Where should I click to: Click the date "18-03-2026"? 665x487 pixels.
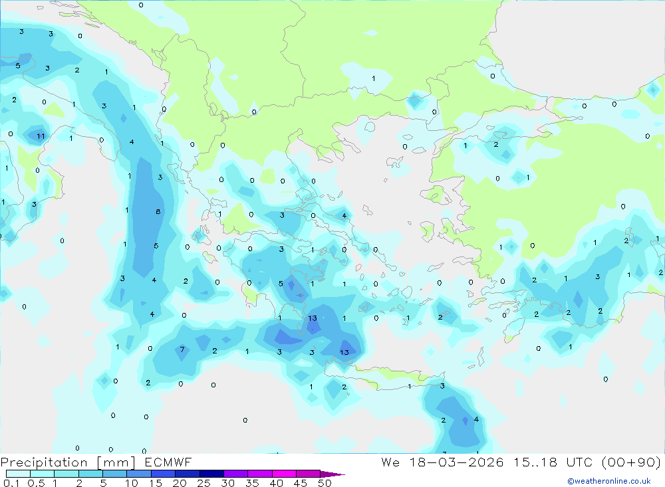(x=456, y=462)
